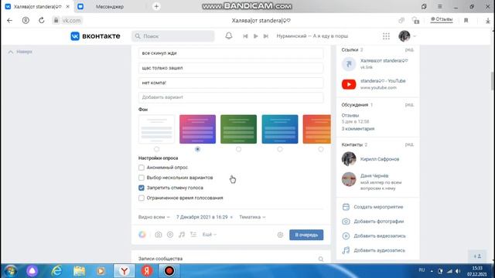Click the 'Добавить вариант' poll field

230,97
